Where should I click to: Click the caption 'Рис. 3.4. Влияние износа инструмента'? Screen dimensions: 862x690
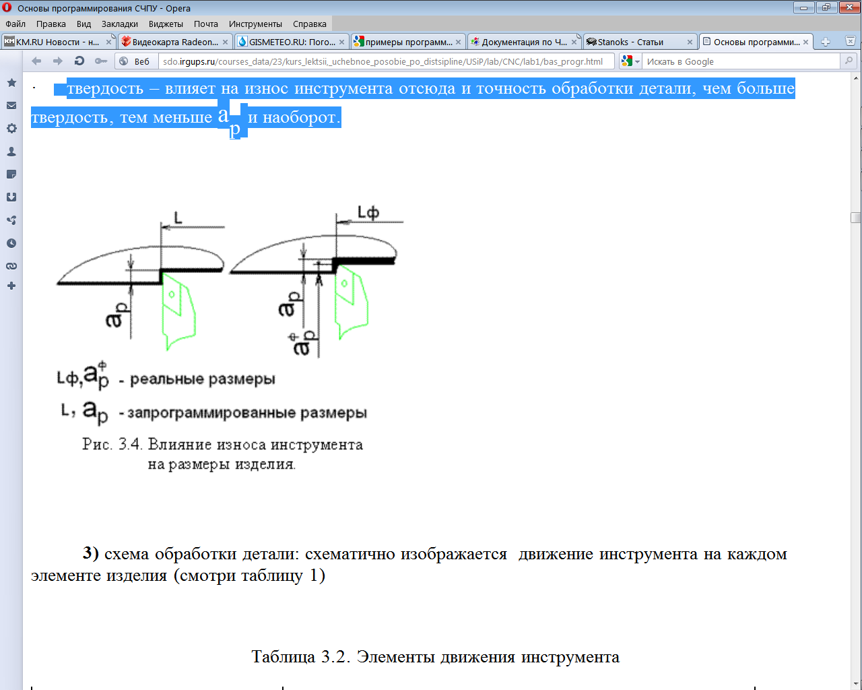click(x=223, y=445)
